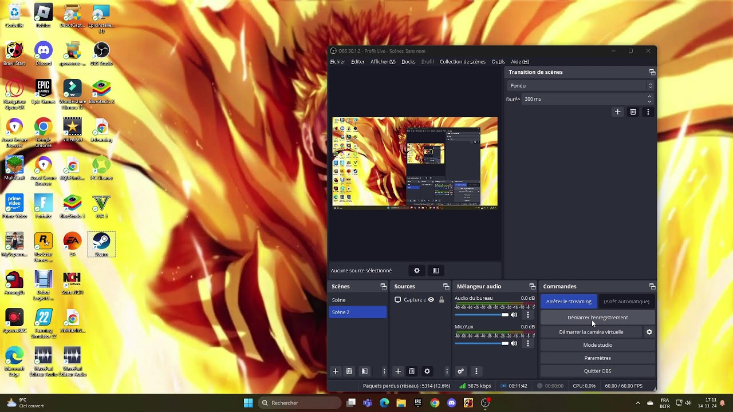This screenshot has height=412, width=733.
Task: Click the source properties gear beside Aucune source sélectionnée
Action: [x=417, y=271]
